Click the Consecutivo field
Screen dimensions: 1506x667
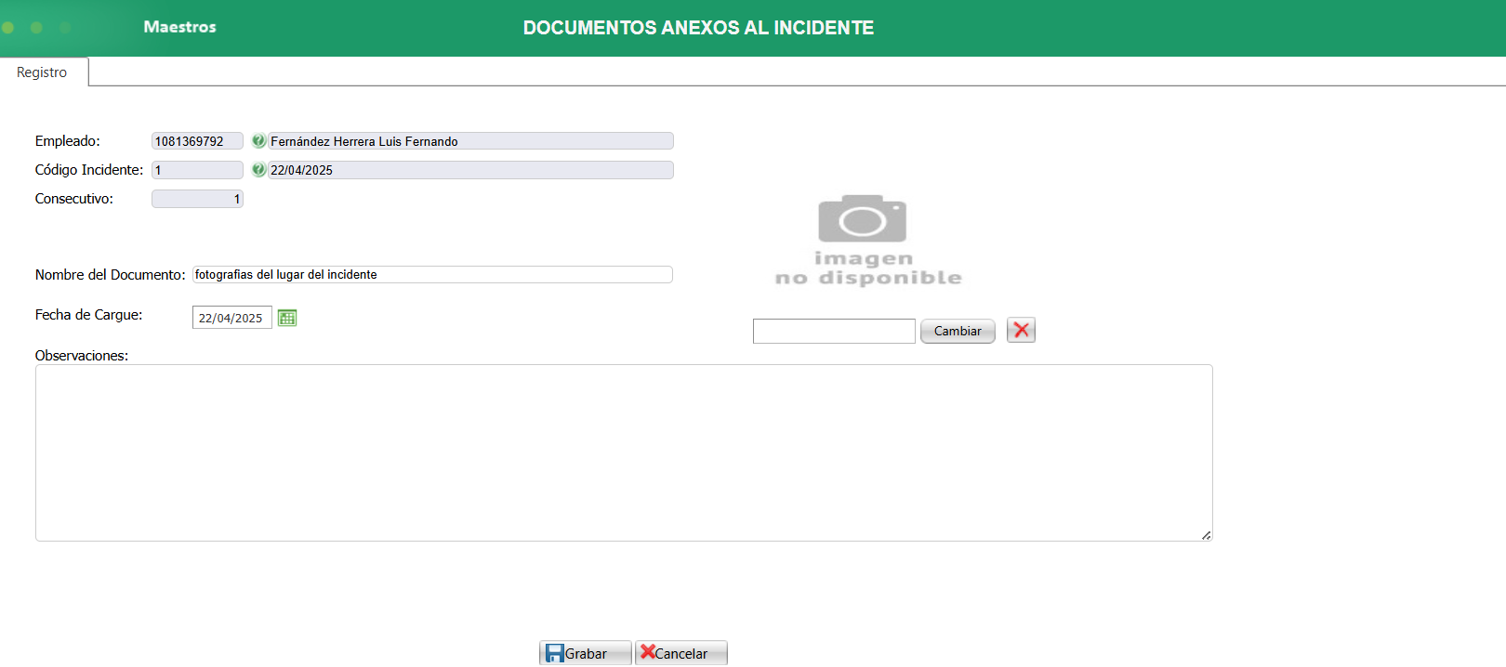click(197, 199)
